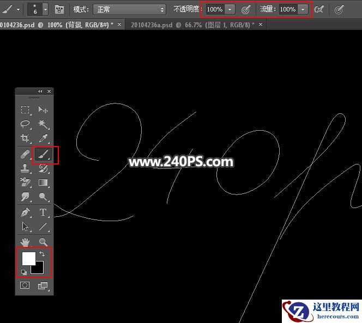Collapse the toolbox panel
This screenshot has height=323, width=362.
pyautogui.click(x=40, y=92)
